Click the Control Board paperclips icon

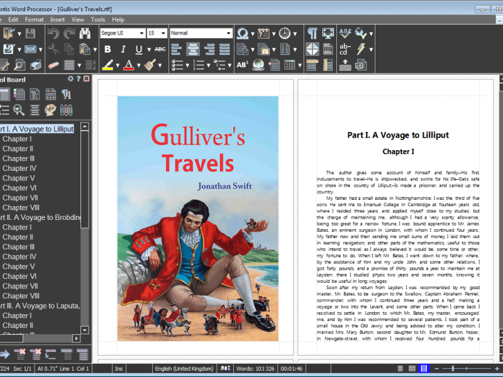[66, 110]
